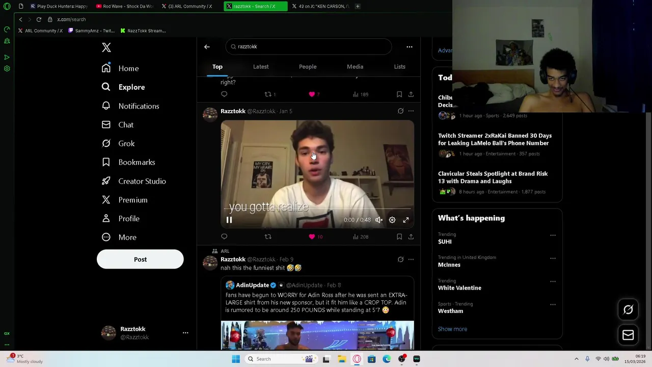This screenshot has width=652, height=367.
Task: Click Show more under What's happening
Action: (x=452, y=329)
